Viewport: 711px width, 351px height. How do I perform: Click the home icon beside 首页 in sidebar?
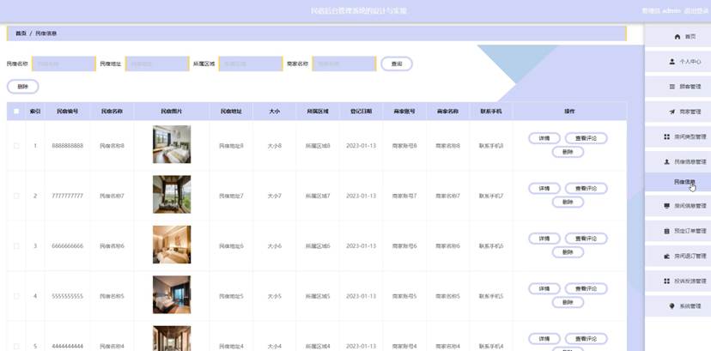click(x=678, y=37)
